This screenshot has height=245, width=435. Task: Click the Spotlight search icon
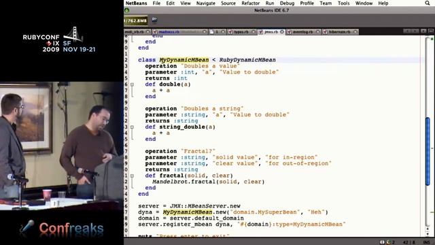coord(428,3)
